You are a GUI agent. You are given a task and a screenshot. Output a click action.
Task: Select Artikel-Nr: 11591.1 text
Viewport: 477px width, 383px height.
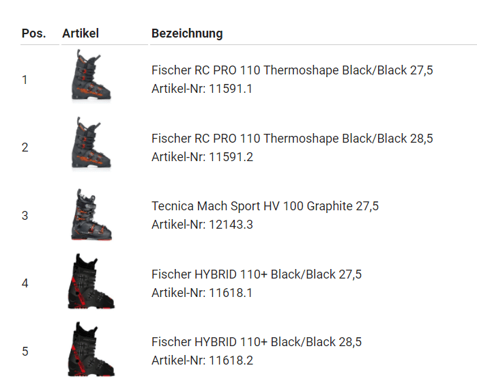click(202, 89)
